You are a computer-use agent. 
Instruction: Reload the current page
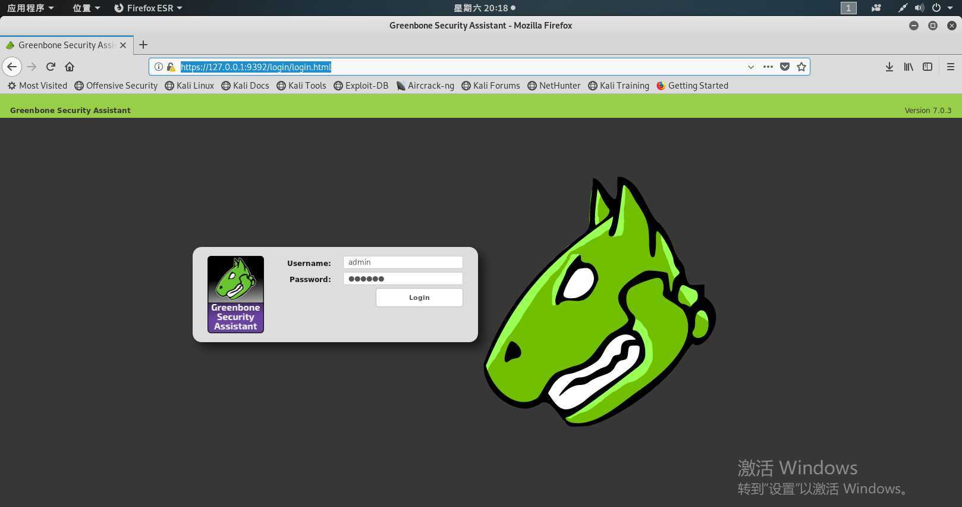pos(51,67)
